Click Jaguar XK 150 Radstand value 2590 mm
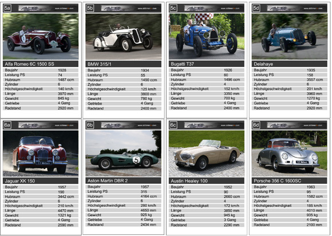The width and height of the screenshot is (332, 236). 66,225
